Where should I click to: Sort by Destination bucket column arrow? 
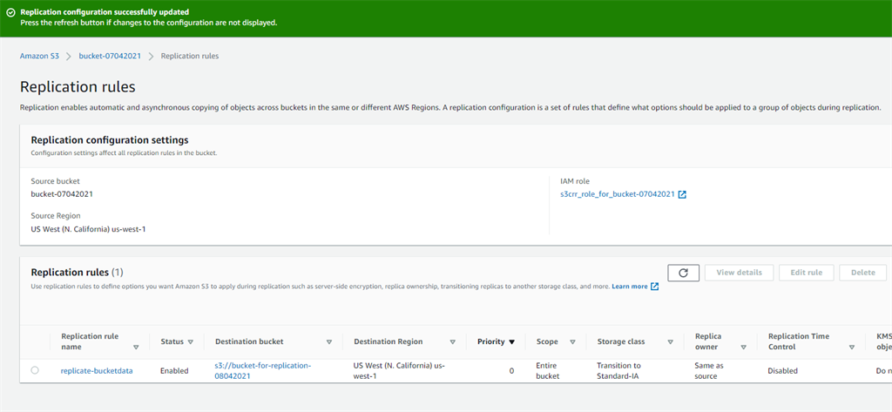(329, 342)
